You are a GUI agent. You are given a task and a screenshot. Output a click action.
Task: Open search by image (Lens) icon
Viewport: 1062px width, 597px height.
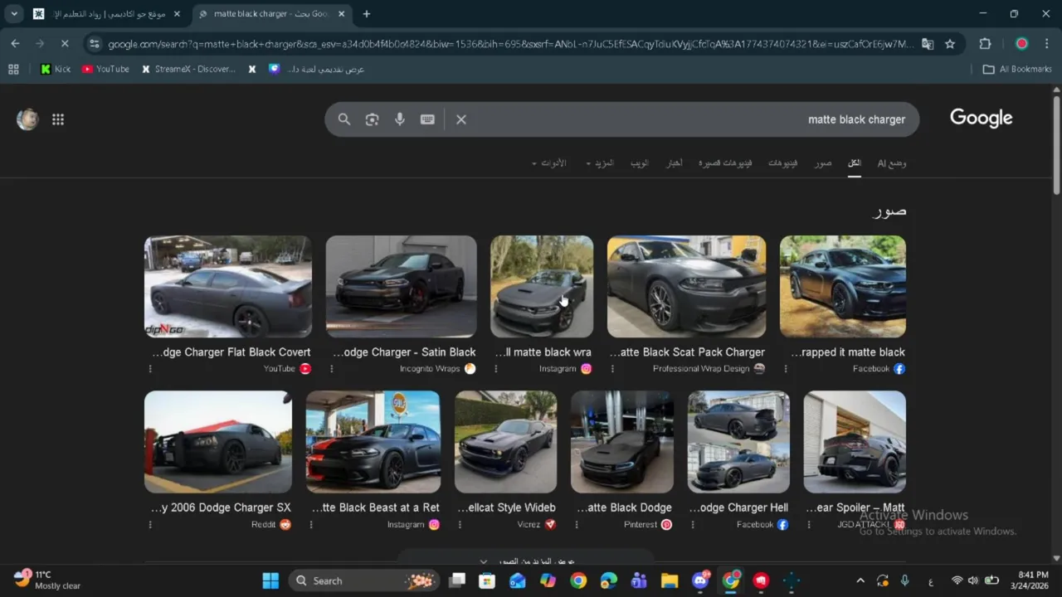tap(372, 119)
